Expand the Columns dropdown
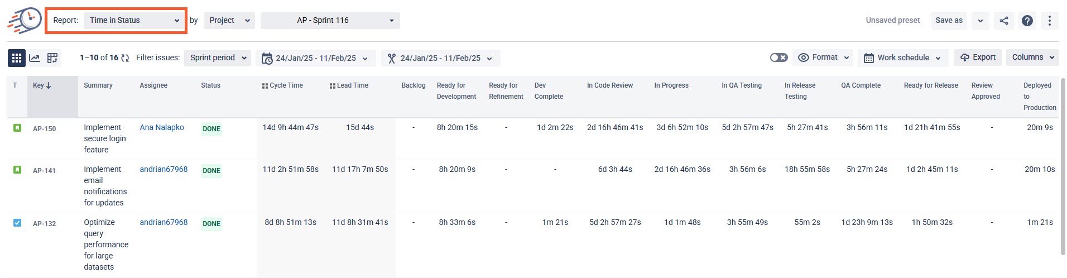The width and height of the screenshot is (1067, 278). tap(1032, 57)
